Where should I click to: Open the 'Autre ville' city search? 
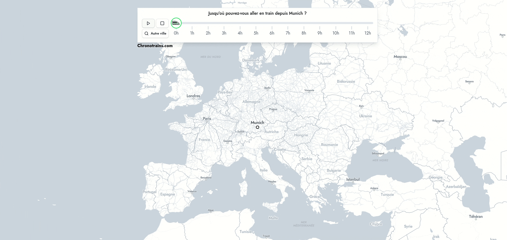(155, 33)
